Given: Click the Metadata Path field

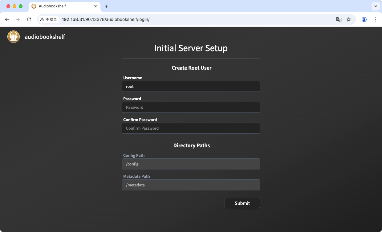Looking at the screenshot, I should coord(191,185).
